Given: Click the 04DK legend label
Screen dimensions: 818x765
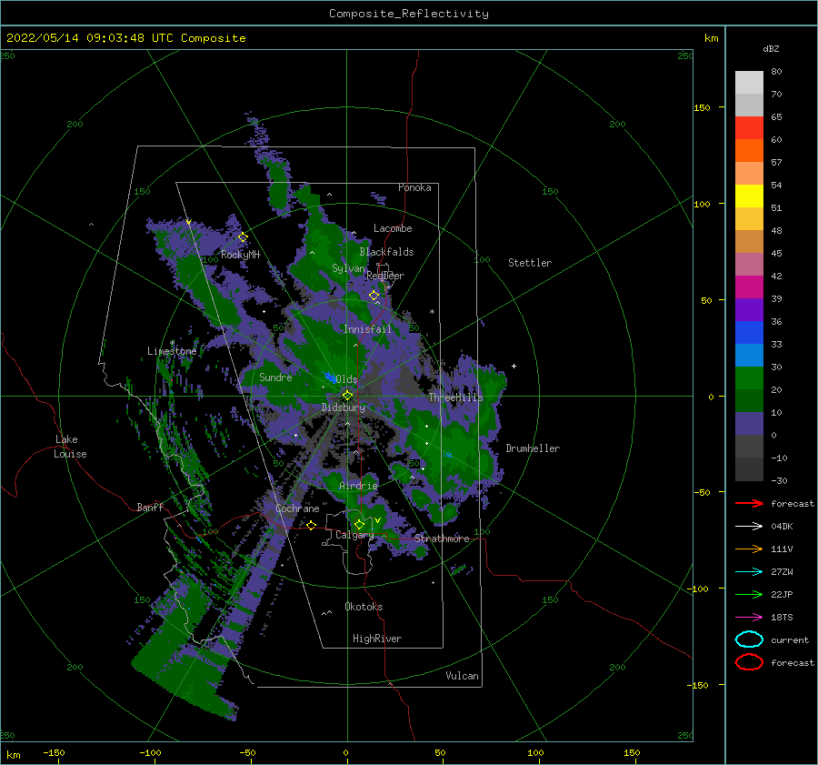Looking at the screenshot, I should [782, 526].
